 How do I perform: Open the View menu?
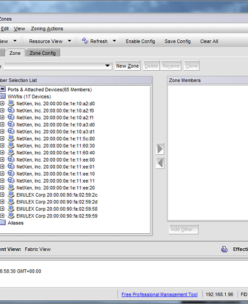[x=20, y=29]
